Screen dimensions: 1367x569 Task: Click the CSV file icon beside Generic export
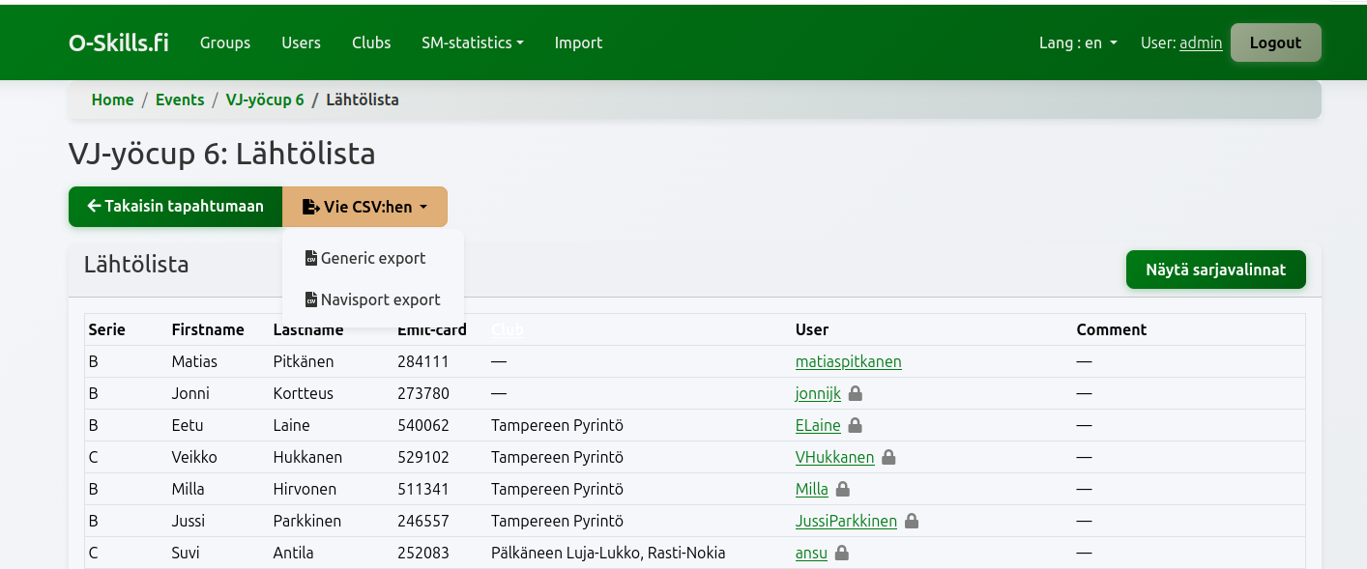coord(311,259)
